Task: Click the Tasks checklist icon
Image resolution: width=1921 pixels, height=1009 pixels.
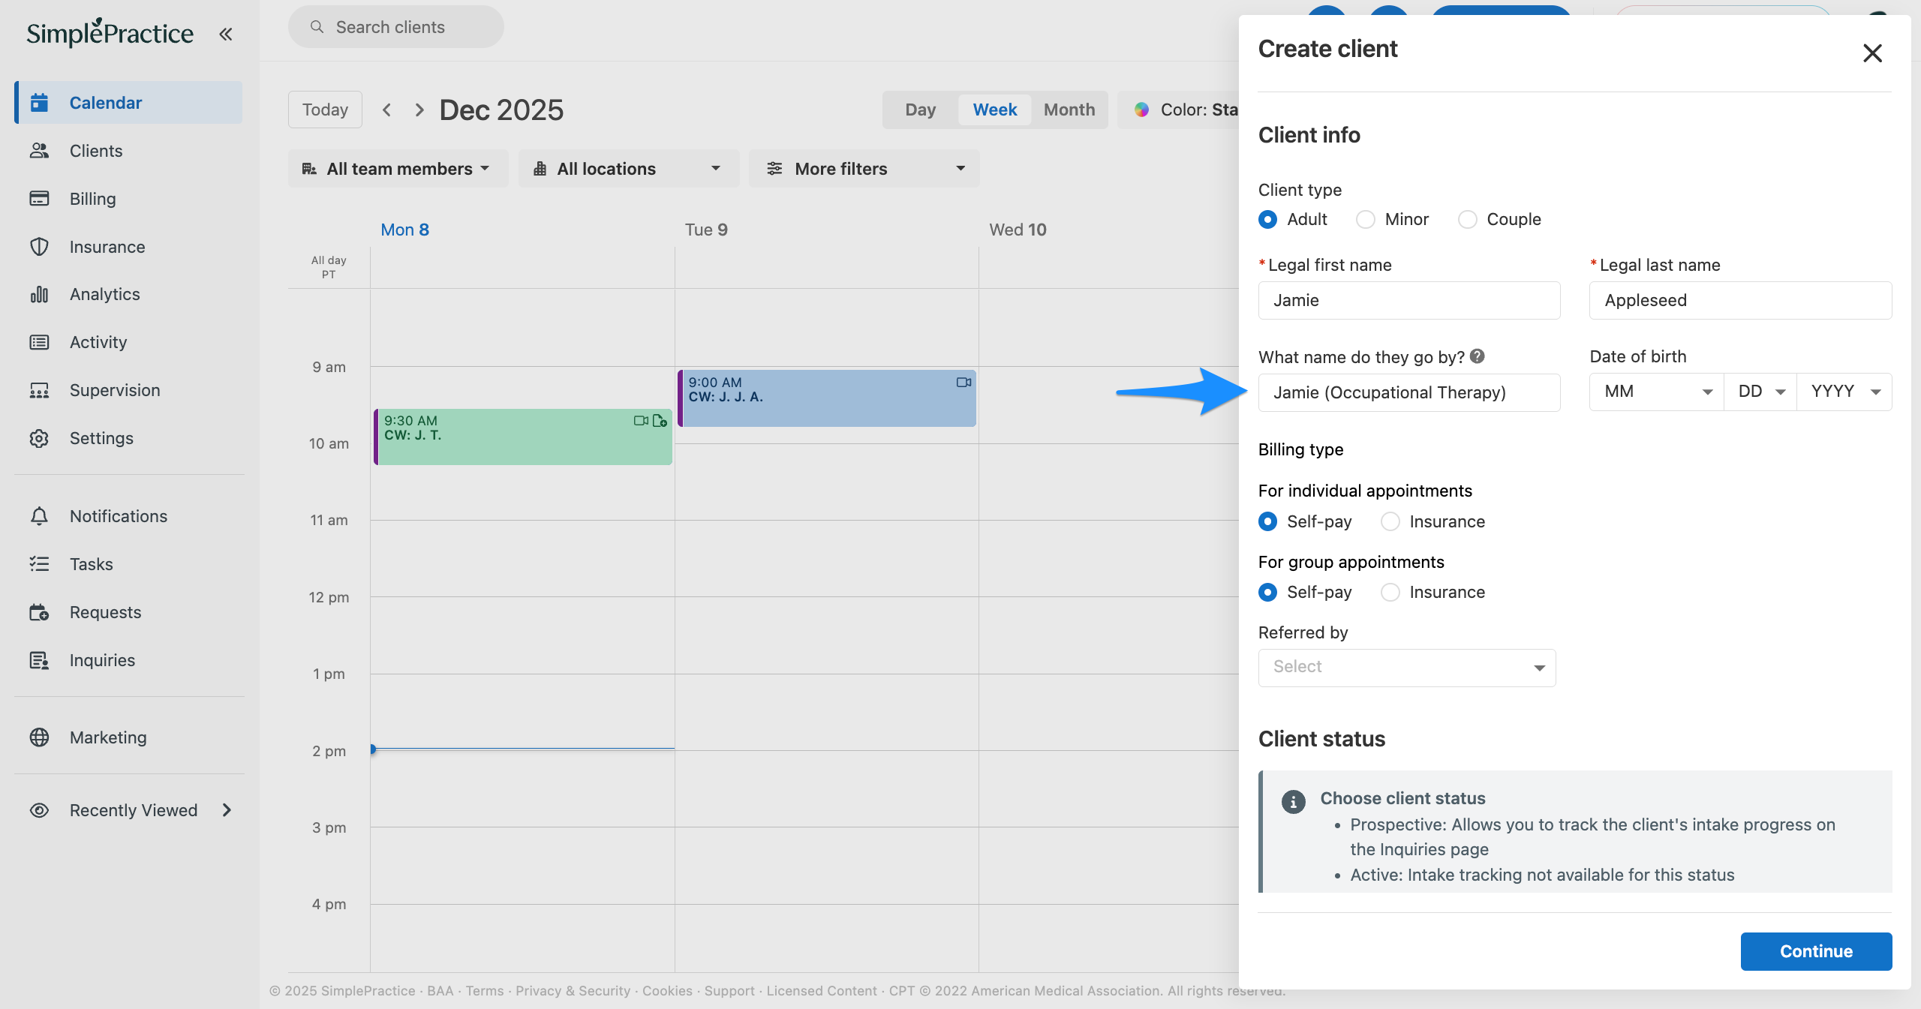Action: click(x=39, y=564)
